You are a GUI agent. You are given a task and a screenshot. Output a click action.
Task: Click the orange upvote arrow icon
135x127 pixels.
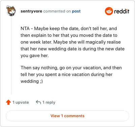tap(8, 102)
